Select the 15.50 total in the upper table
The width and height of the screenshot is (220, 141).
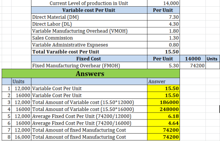163,52
